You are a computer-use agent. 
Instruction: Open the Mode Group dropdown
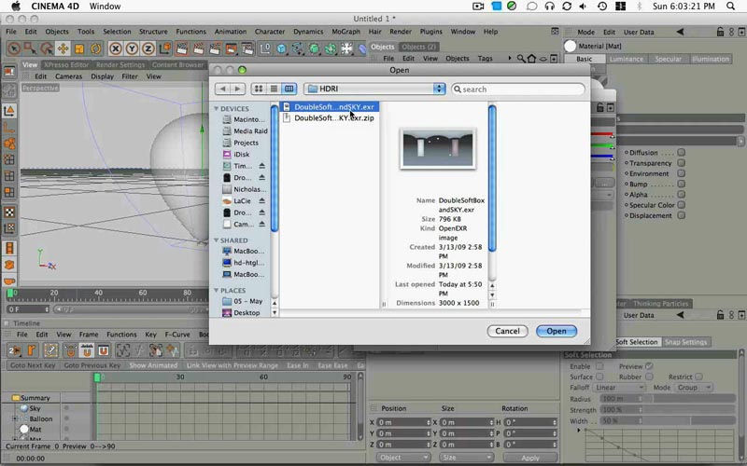tap(694, 388)
